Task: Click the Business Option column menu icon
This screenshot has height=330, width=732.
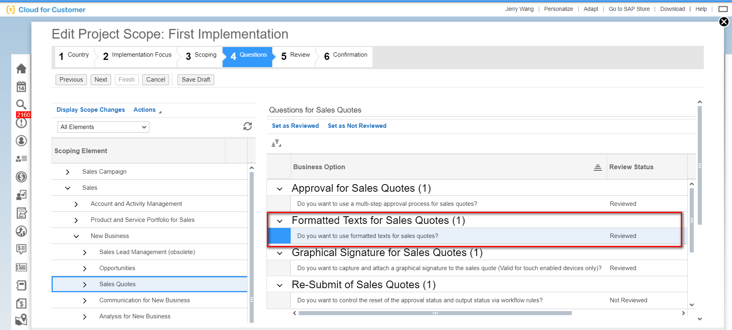Action: (x=598, y=167)
